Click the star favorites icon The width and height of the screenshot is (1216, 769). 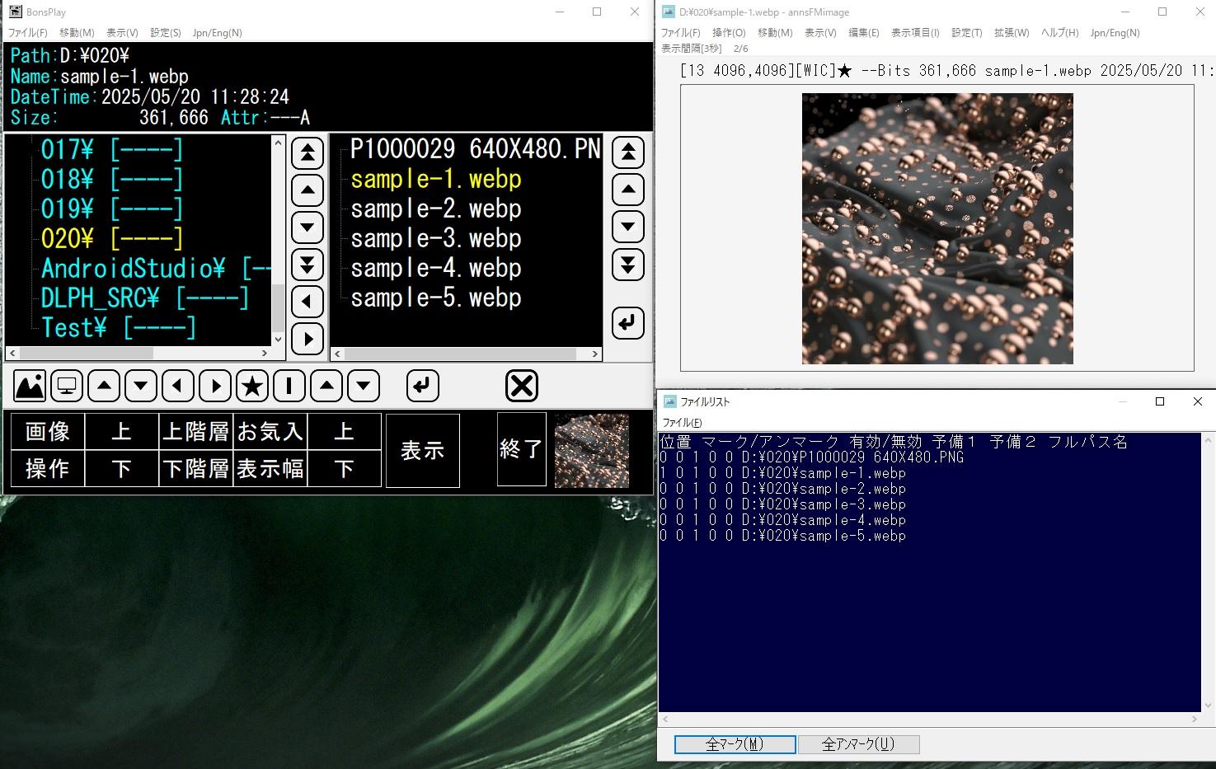click(252, 386)
